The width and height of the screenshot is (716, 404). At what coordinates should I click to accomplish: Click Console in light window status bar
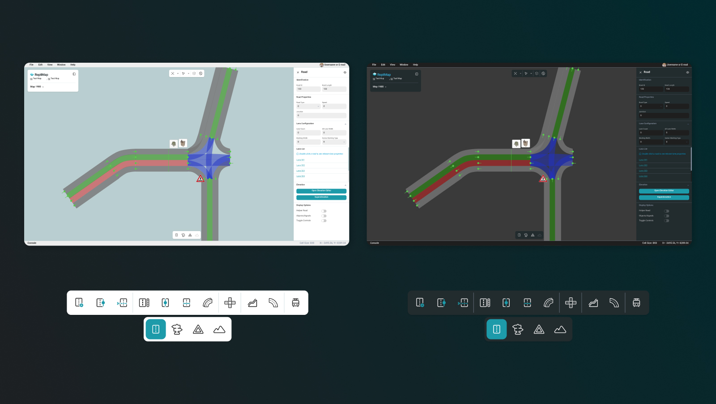pos(32,243)
